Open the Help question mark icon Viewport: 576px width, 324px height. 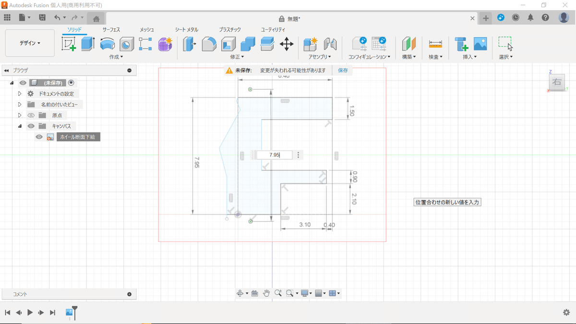point(545,17)
